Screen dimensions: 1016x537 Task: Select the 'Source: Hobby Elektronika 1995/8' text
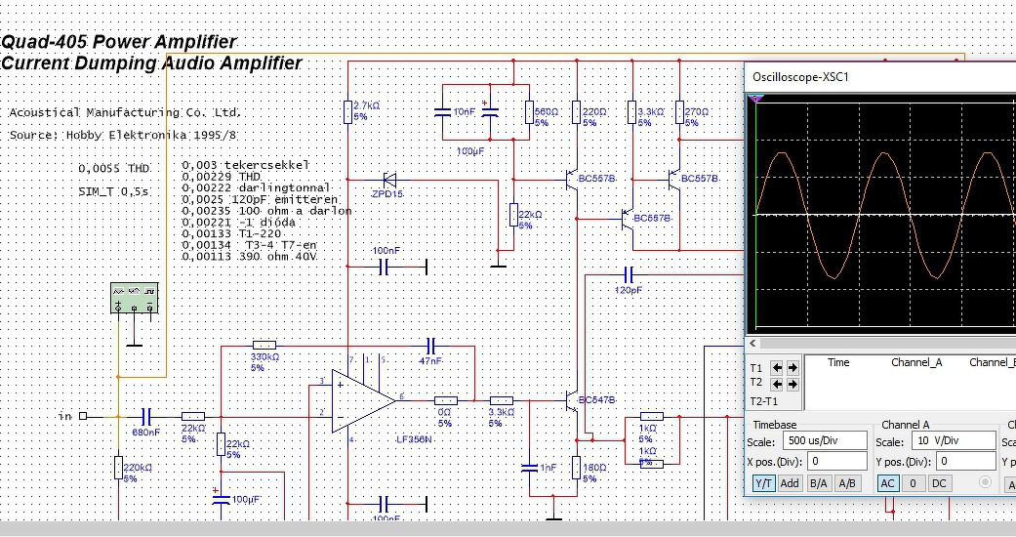coord(123,136)
